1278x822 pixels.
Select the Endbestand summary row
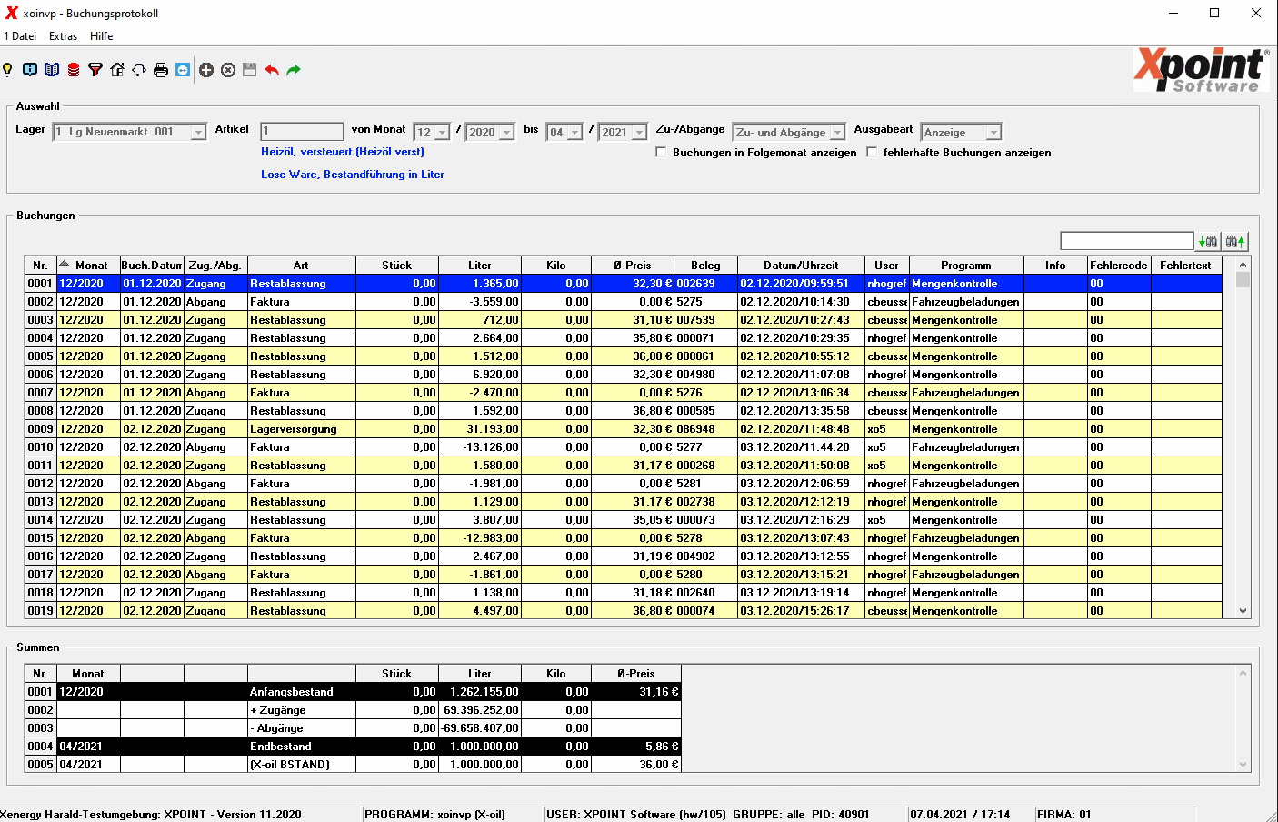coord(353,747)
